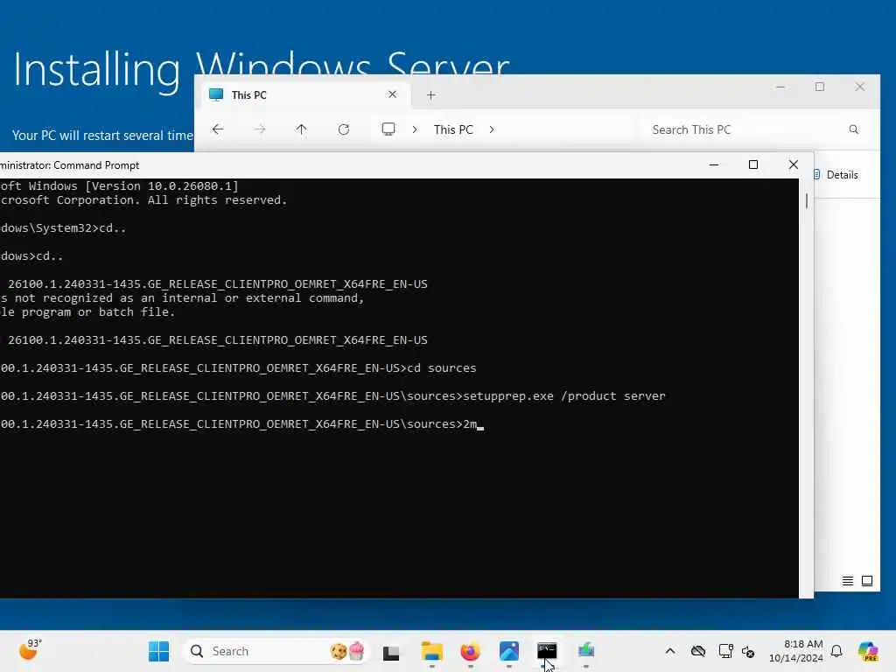The height and width of the screenshot is (672, 896).
Task: Refresh the This PC window
Action: pos(343,129)
